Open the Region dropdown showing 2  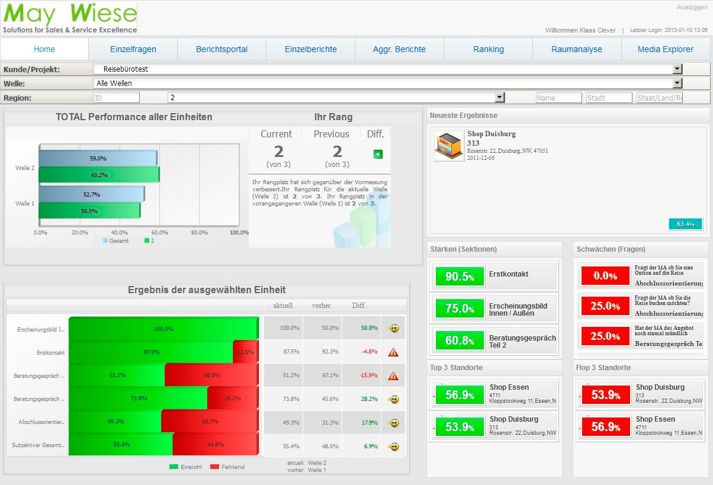(500, 98)
